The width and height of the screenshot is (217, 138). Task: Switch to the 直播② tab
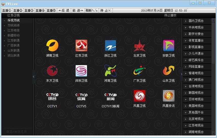coord(18,11)
